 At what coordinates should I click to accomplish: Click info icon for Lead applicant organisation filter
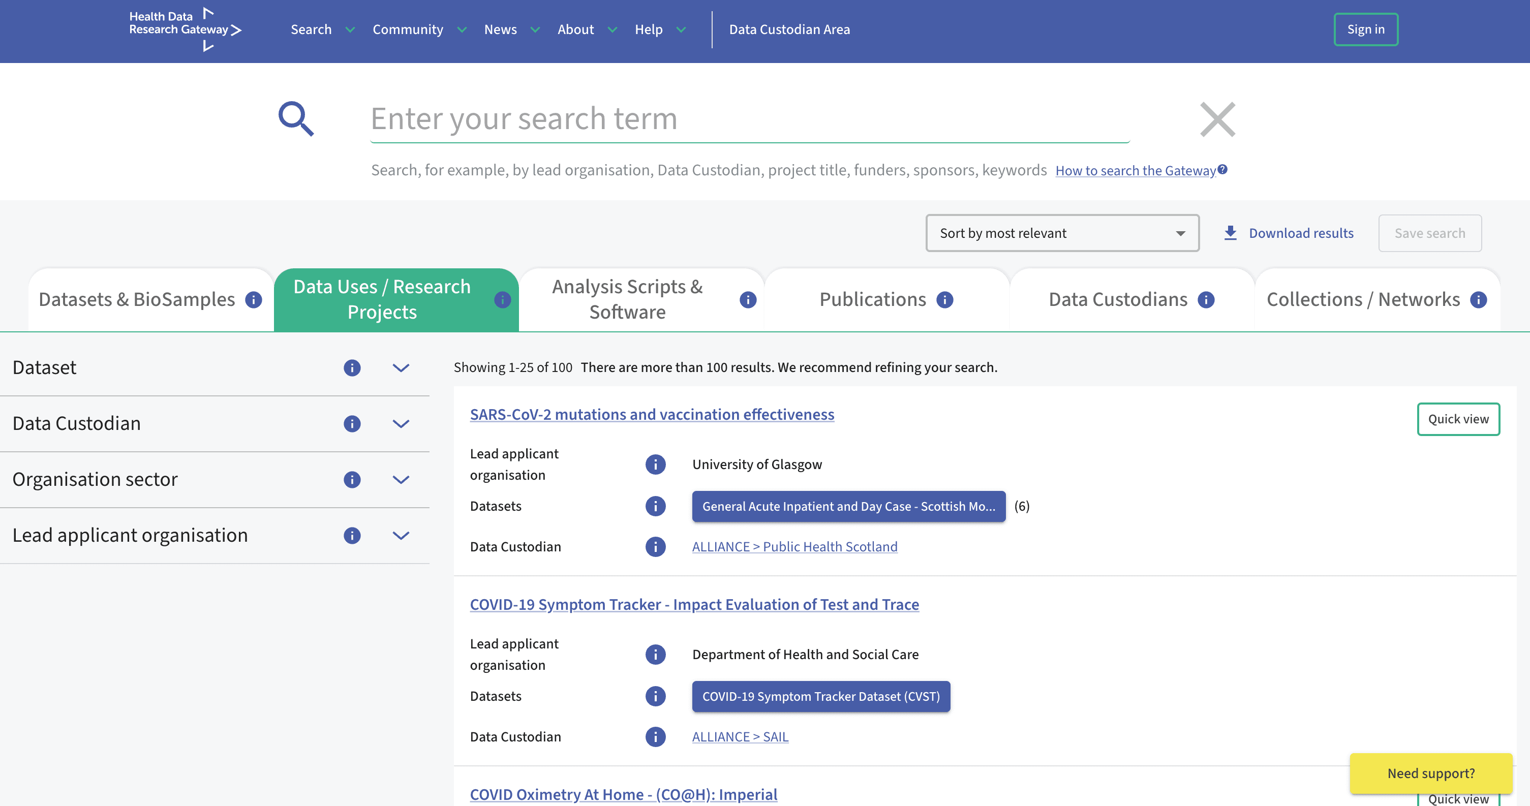(x=352, y=535)
